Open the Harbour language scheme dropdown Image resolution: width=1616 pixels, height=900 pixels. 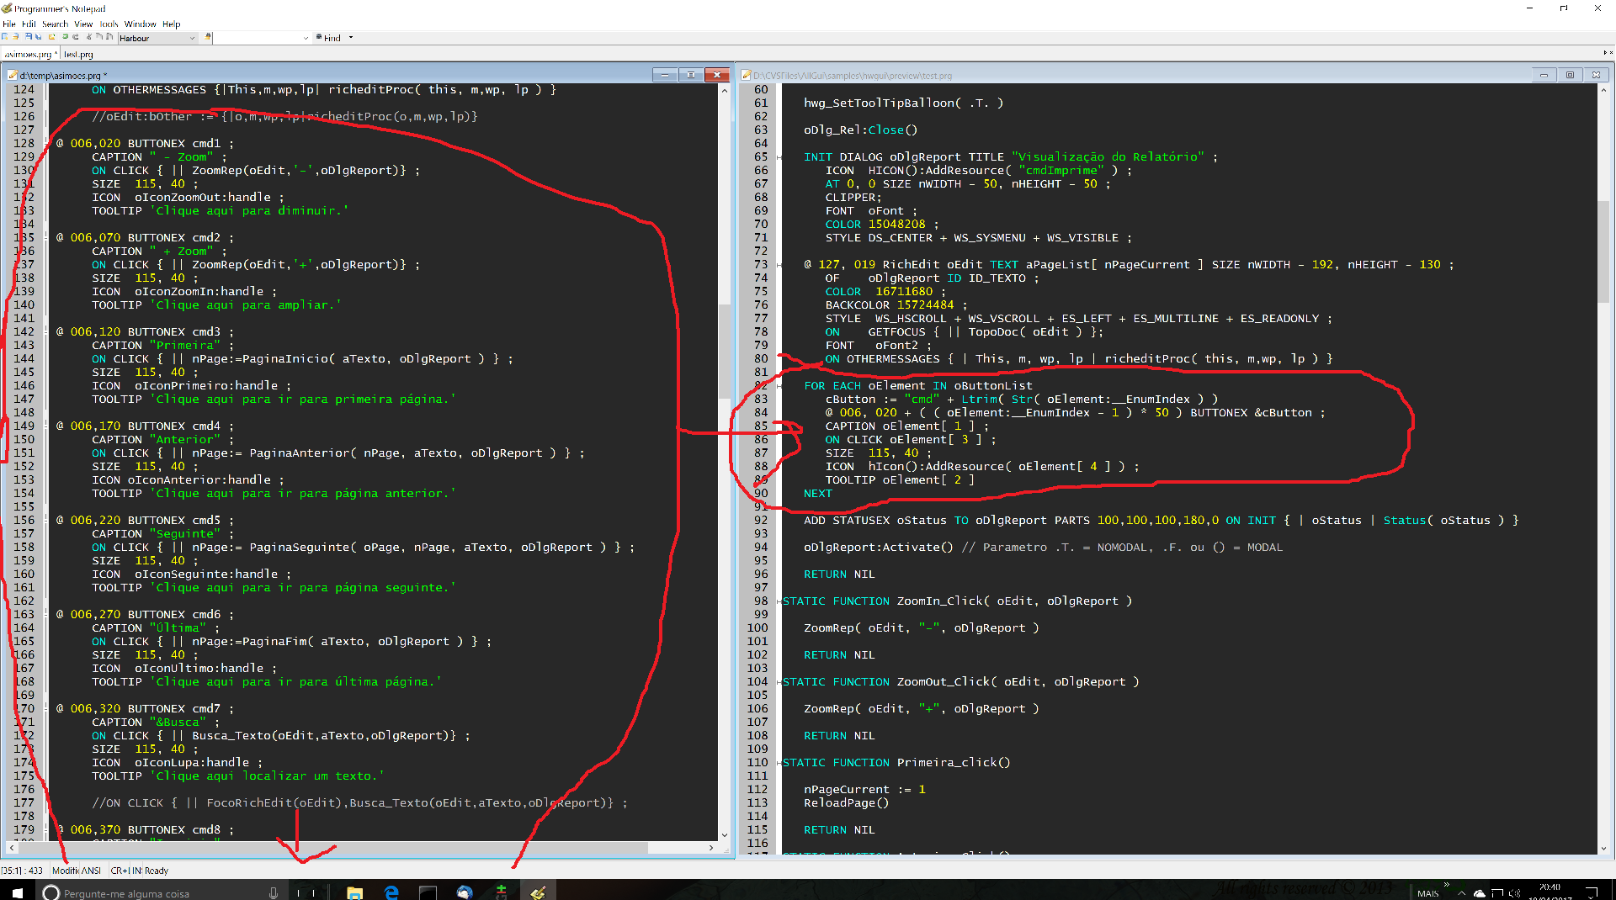[192, 38]
